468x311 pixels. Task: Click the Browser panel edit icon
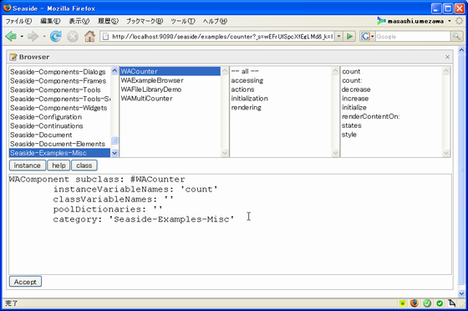click(13, 57)
